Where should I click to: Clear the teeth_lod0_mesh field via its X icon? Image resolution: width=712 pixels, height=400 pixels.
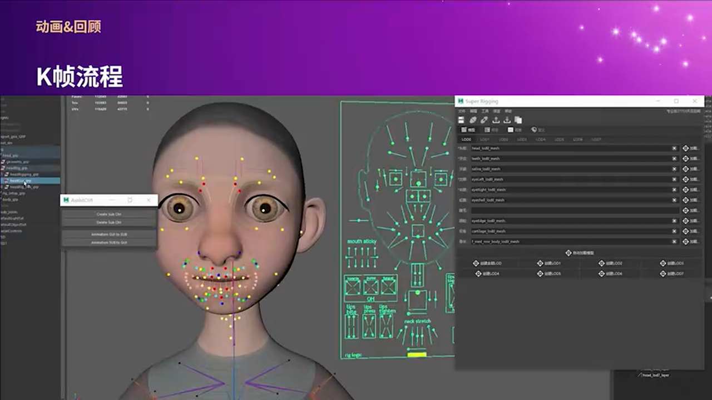674,158
